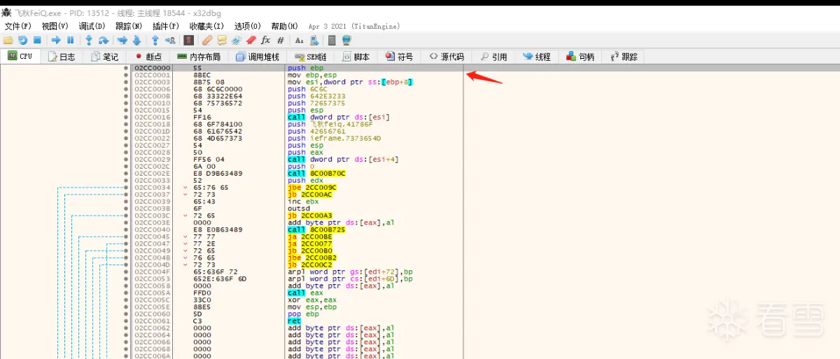Switch to the 断点 tab
This screenshot has width=840, height=359.
click(148, 57)
